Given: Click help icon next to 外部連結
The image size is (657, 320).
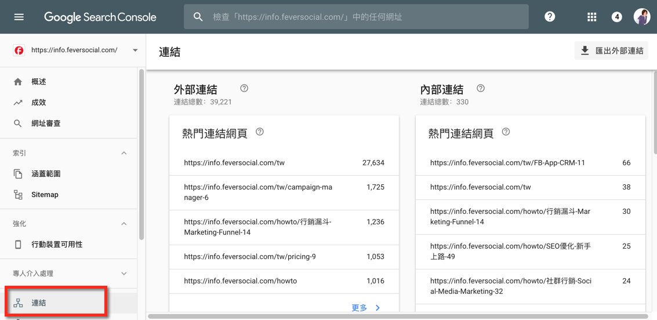Looking at the screenshot, I should (x=244, y=89).
